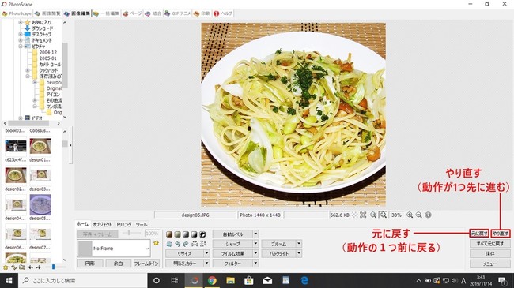Open the photo info icon
The width and height of the screenshot is (514, 288).
tap(428, 215)
